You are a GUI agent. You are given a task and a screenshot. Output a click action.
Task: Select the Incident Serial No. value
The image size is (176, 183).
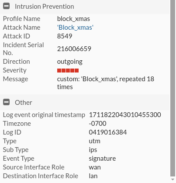click(74, 49)
